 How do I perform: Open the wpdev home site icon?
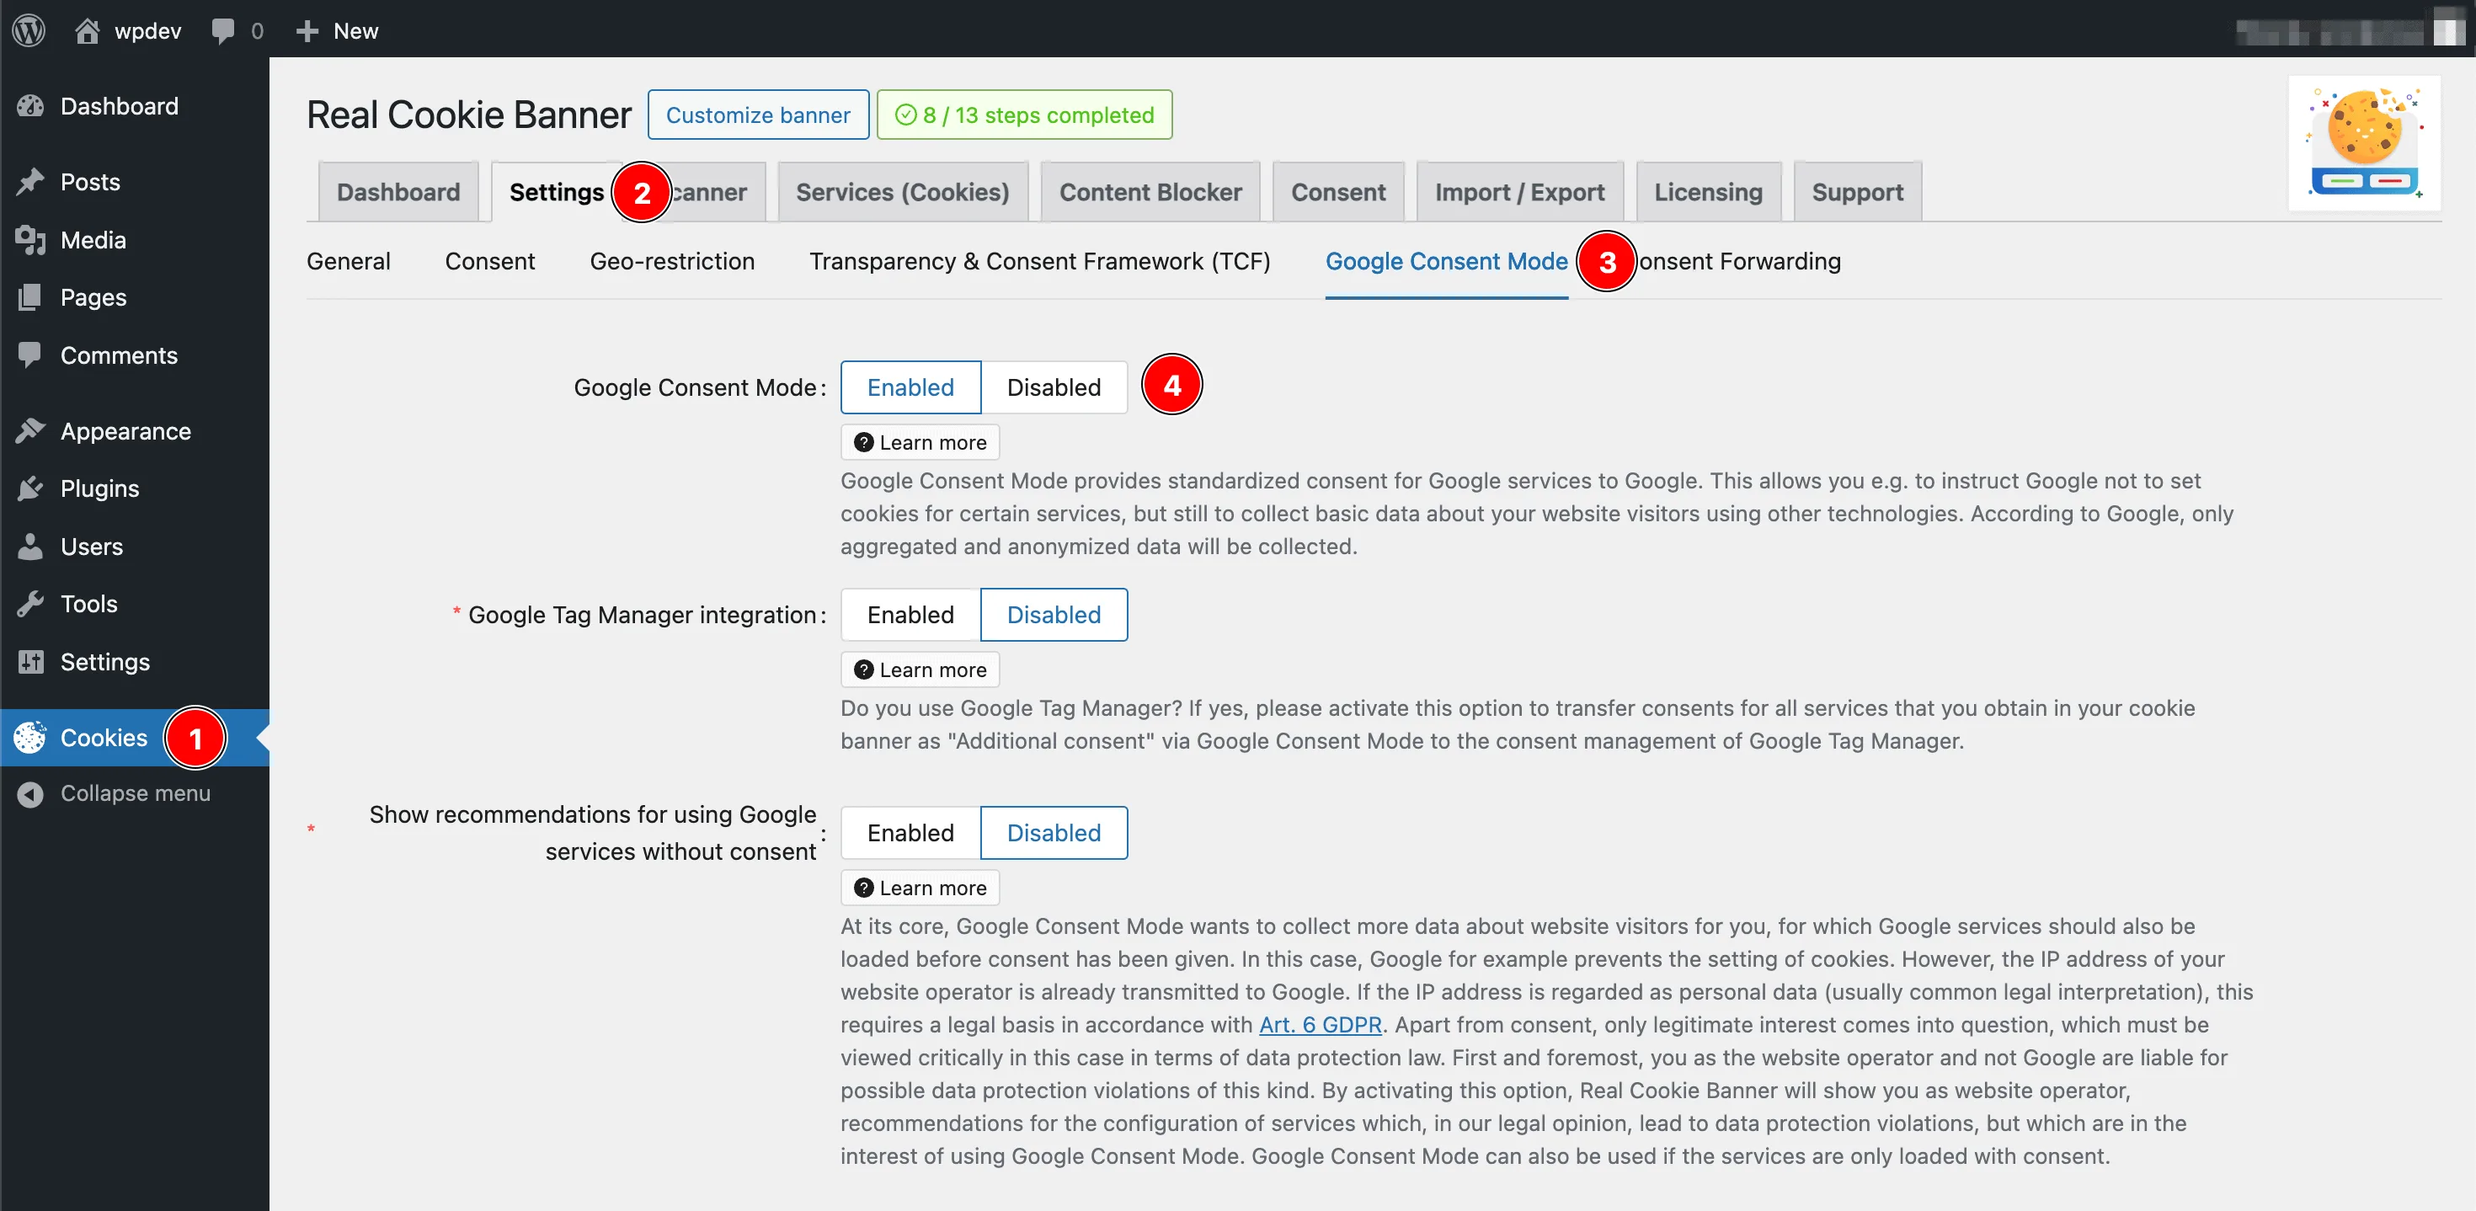[x=88, y=31]
